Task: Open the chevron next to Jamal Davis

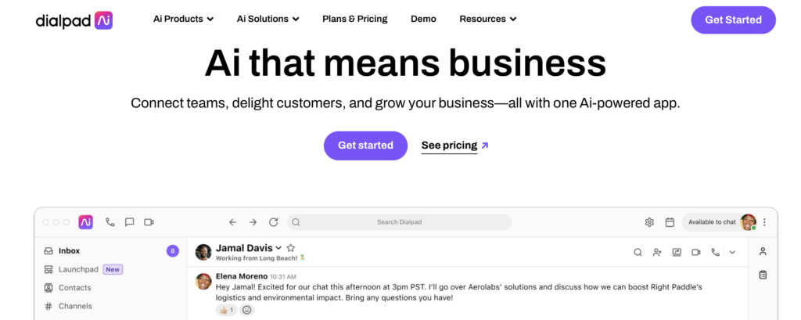Action: pyautogui.click(x=278, y=248)
